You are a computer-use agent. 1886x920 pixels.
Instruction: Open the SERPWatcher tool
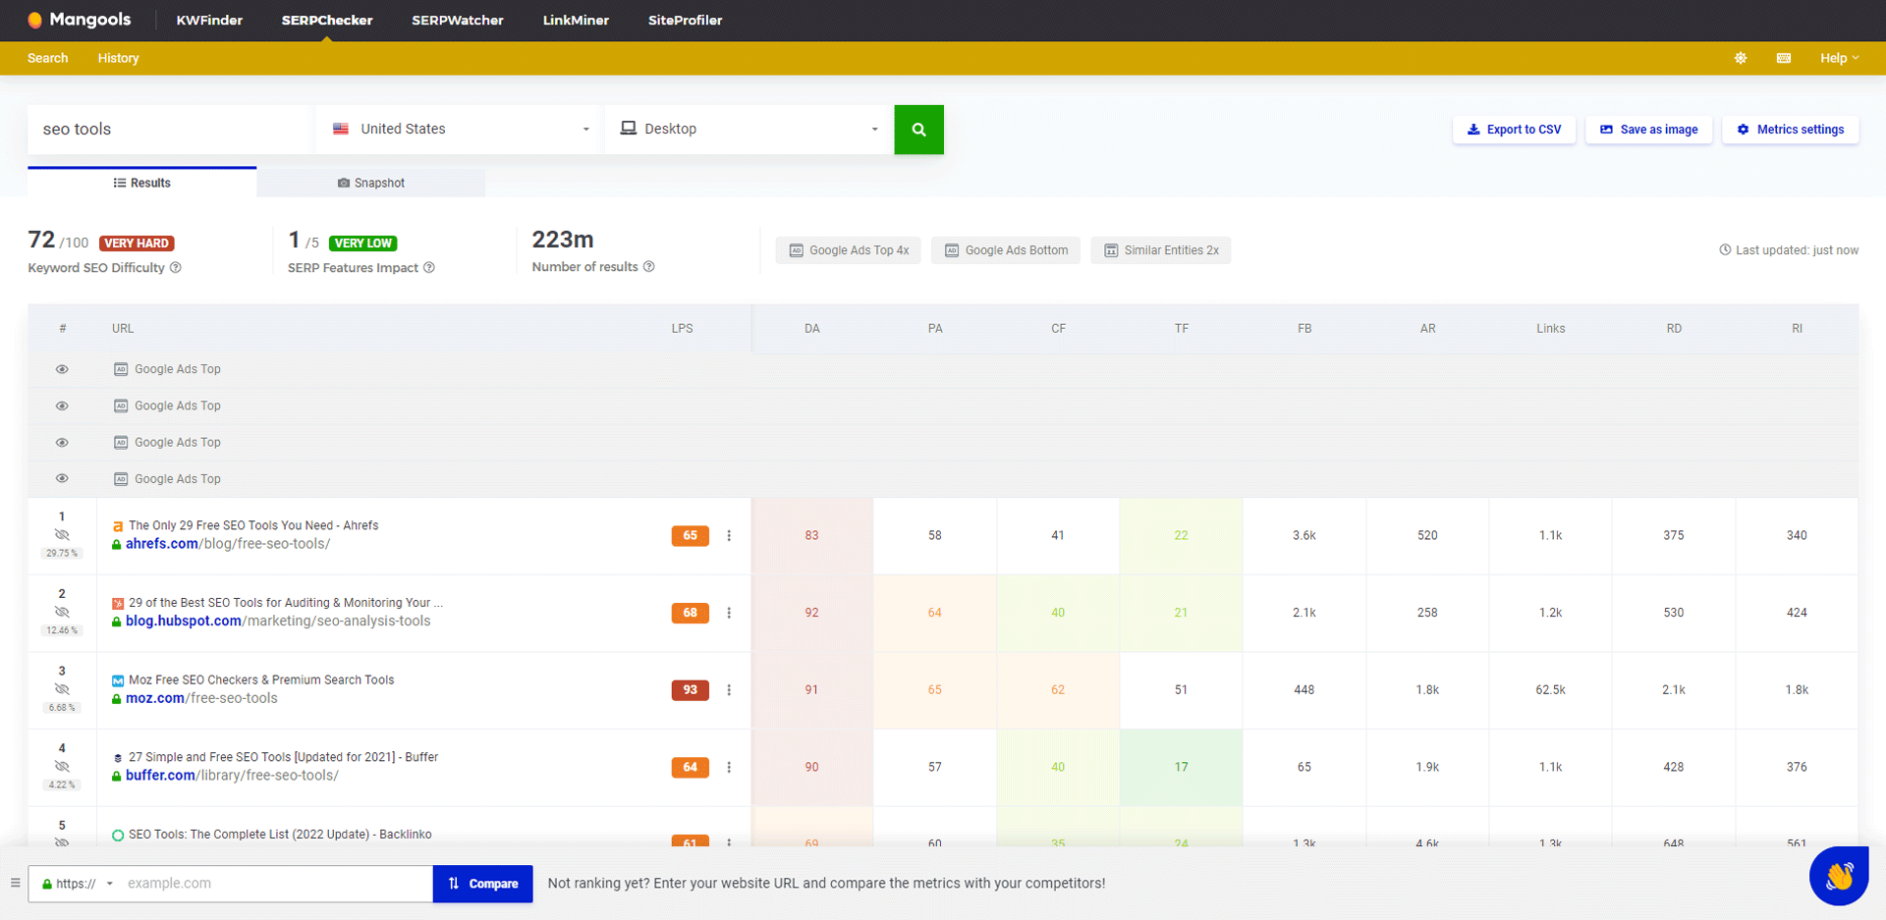[x=458, y=20]
